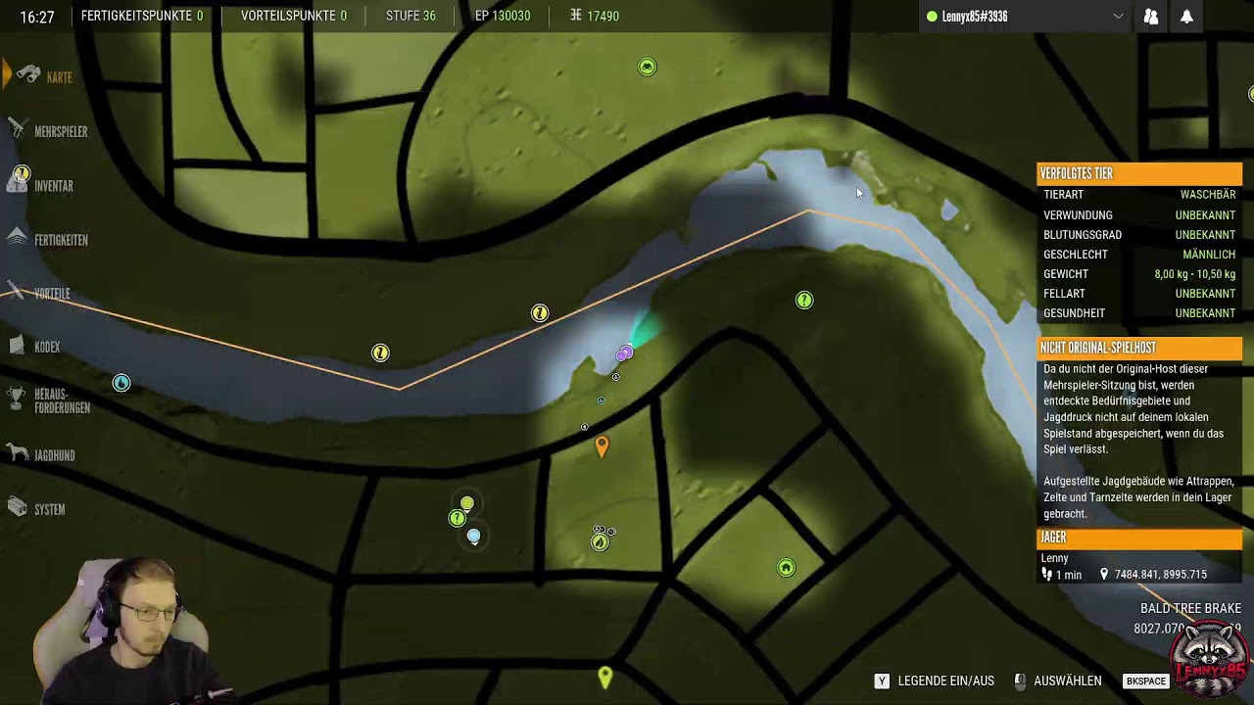Click the Bald Tree Brake region label

(1190, 608)
